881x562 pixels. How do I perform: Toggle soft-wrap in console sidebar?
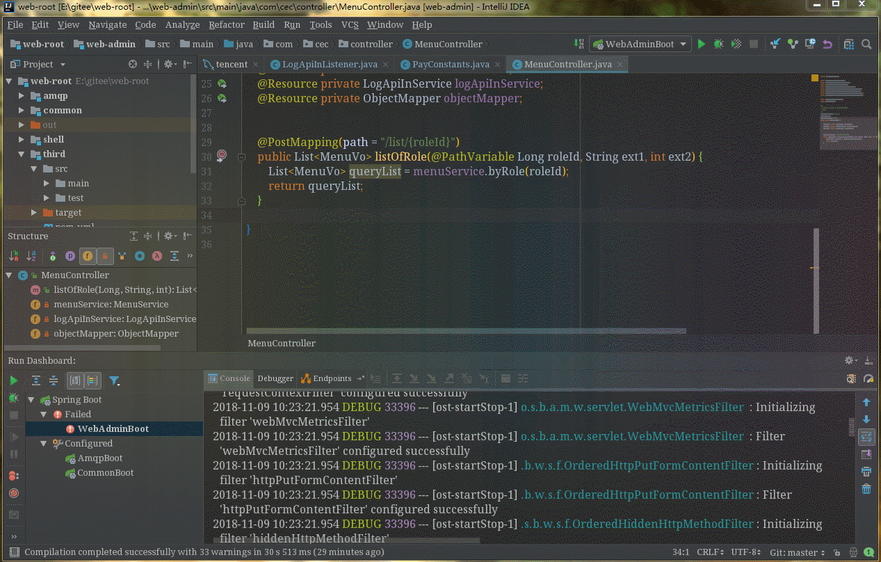coord(866,437)
